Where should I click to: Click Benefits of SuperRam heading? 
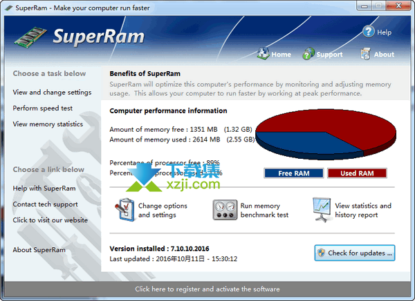pyautogui.click(x=145, y=73)
